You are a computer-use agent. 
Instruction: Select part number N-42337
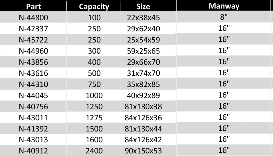pos(34,29)
